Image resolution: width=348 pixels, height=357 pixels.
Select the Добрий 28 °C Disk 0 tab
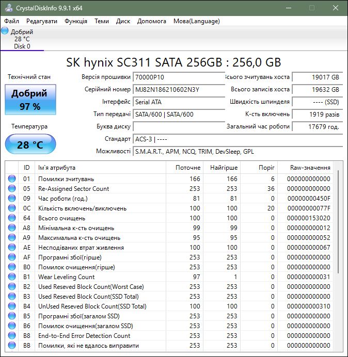click(x=22, y=39)
